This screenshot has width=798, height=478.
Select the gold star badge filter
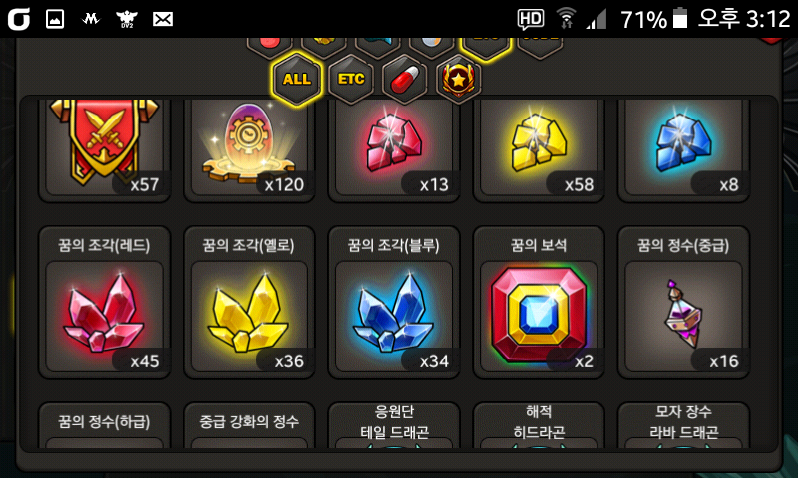click(459, 79)
